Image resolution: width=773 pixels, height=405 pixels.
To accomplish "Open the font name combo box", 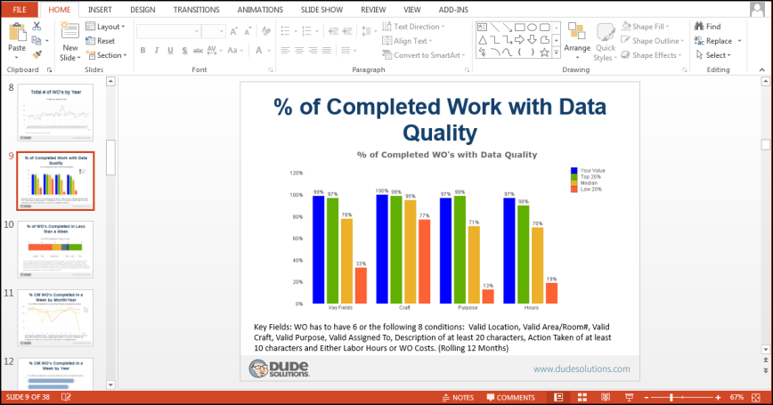I will coord(168,31).
